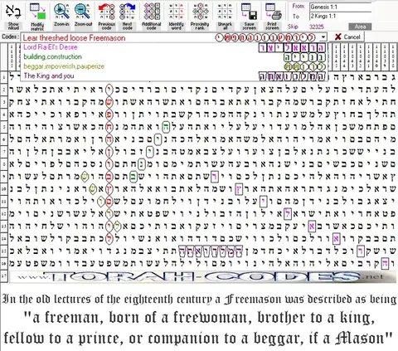Click the From field showing Genesis 1:1
Screen dimensions: 398x351
[x=340, y=7]
